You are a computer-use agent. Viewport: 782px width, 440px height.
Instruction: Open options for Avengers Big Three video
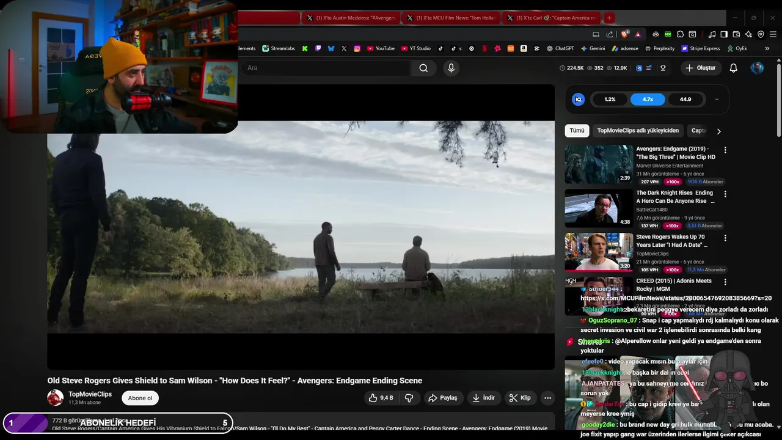click(x=725, y=150)
